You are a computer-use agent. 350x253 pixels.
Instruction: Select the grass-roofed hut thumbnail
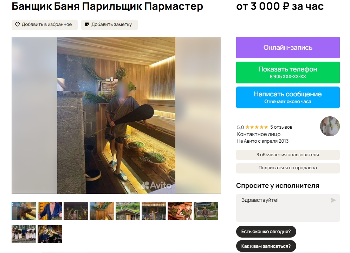coord(128,211)
